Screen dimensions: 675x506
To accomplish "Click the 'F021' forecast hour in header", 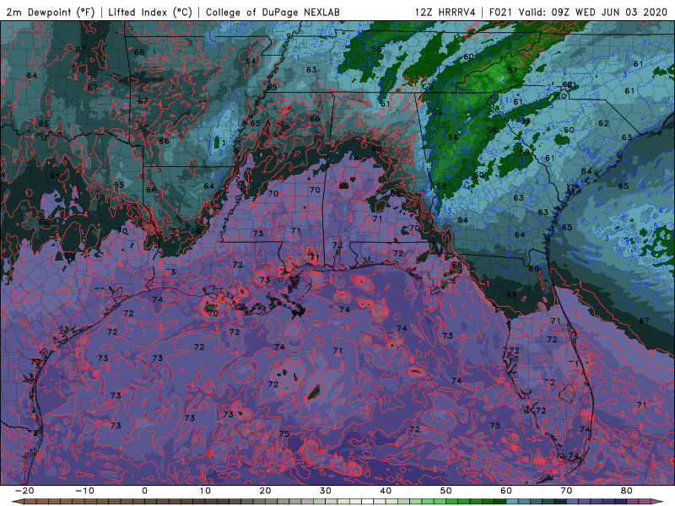I will 501,12.
